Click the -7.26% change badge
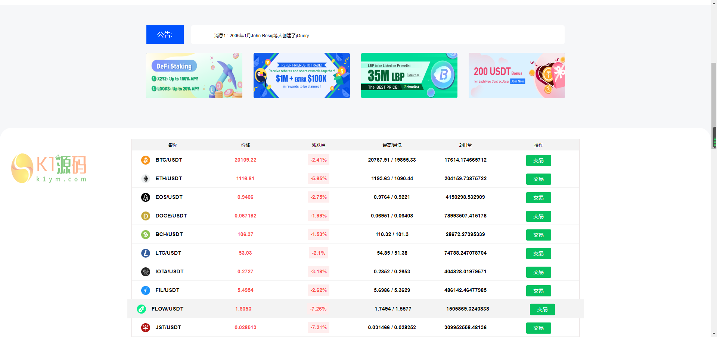Viewport: 717px width, 337px height. click(x=318, y=309)
